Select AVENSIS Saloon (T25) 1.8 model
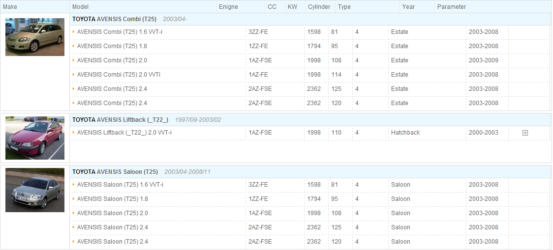Image resolution: width=553 pixels, height=250 pixels. [x=113, y=199]
